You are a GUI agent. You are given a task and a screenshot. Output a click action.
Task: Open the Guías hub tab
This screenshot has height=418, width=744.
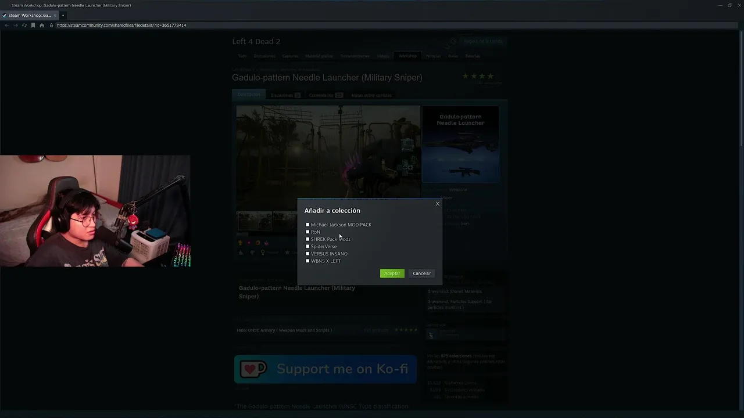pos(453,56)
